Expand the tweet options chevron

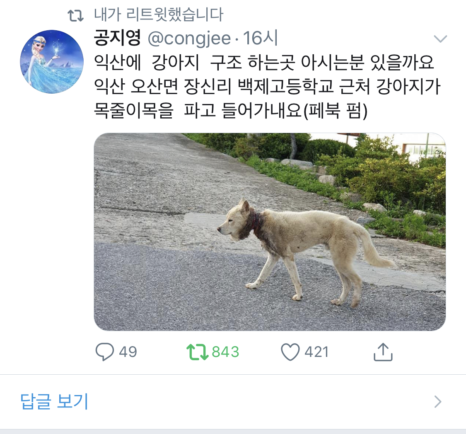440,39
